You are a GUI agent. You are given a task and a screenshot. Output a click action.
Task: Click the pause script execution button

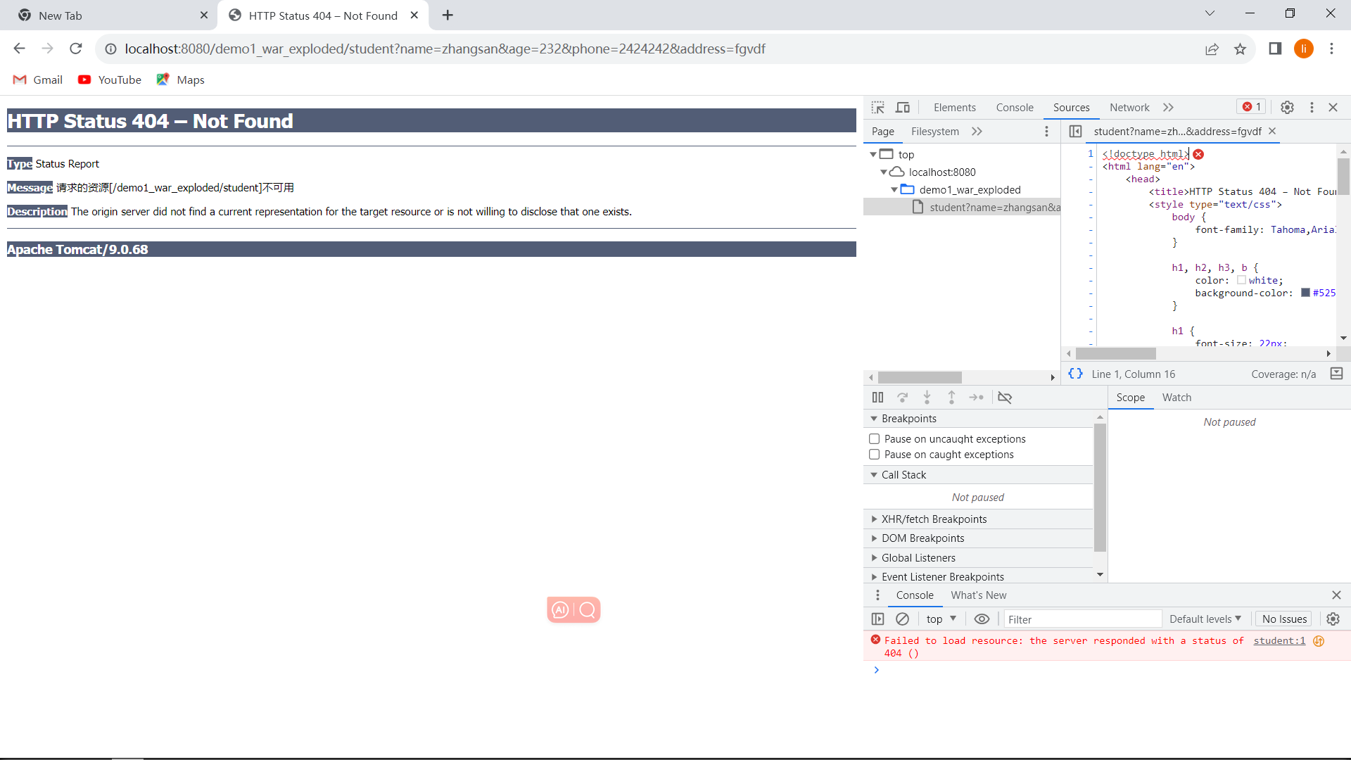877,398
